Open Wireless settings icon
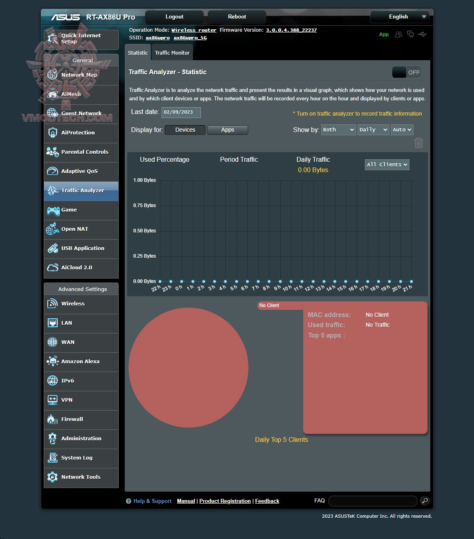The width and height of the screenshot is (474, 539). (x=53, y=303)
